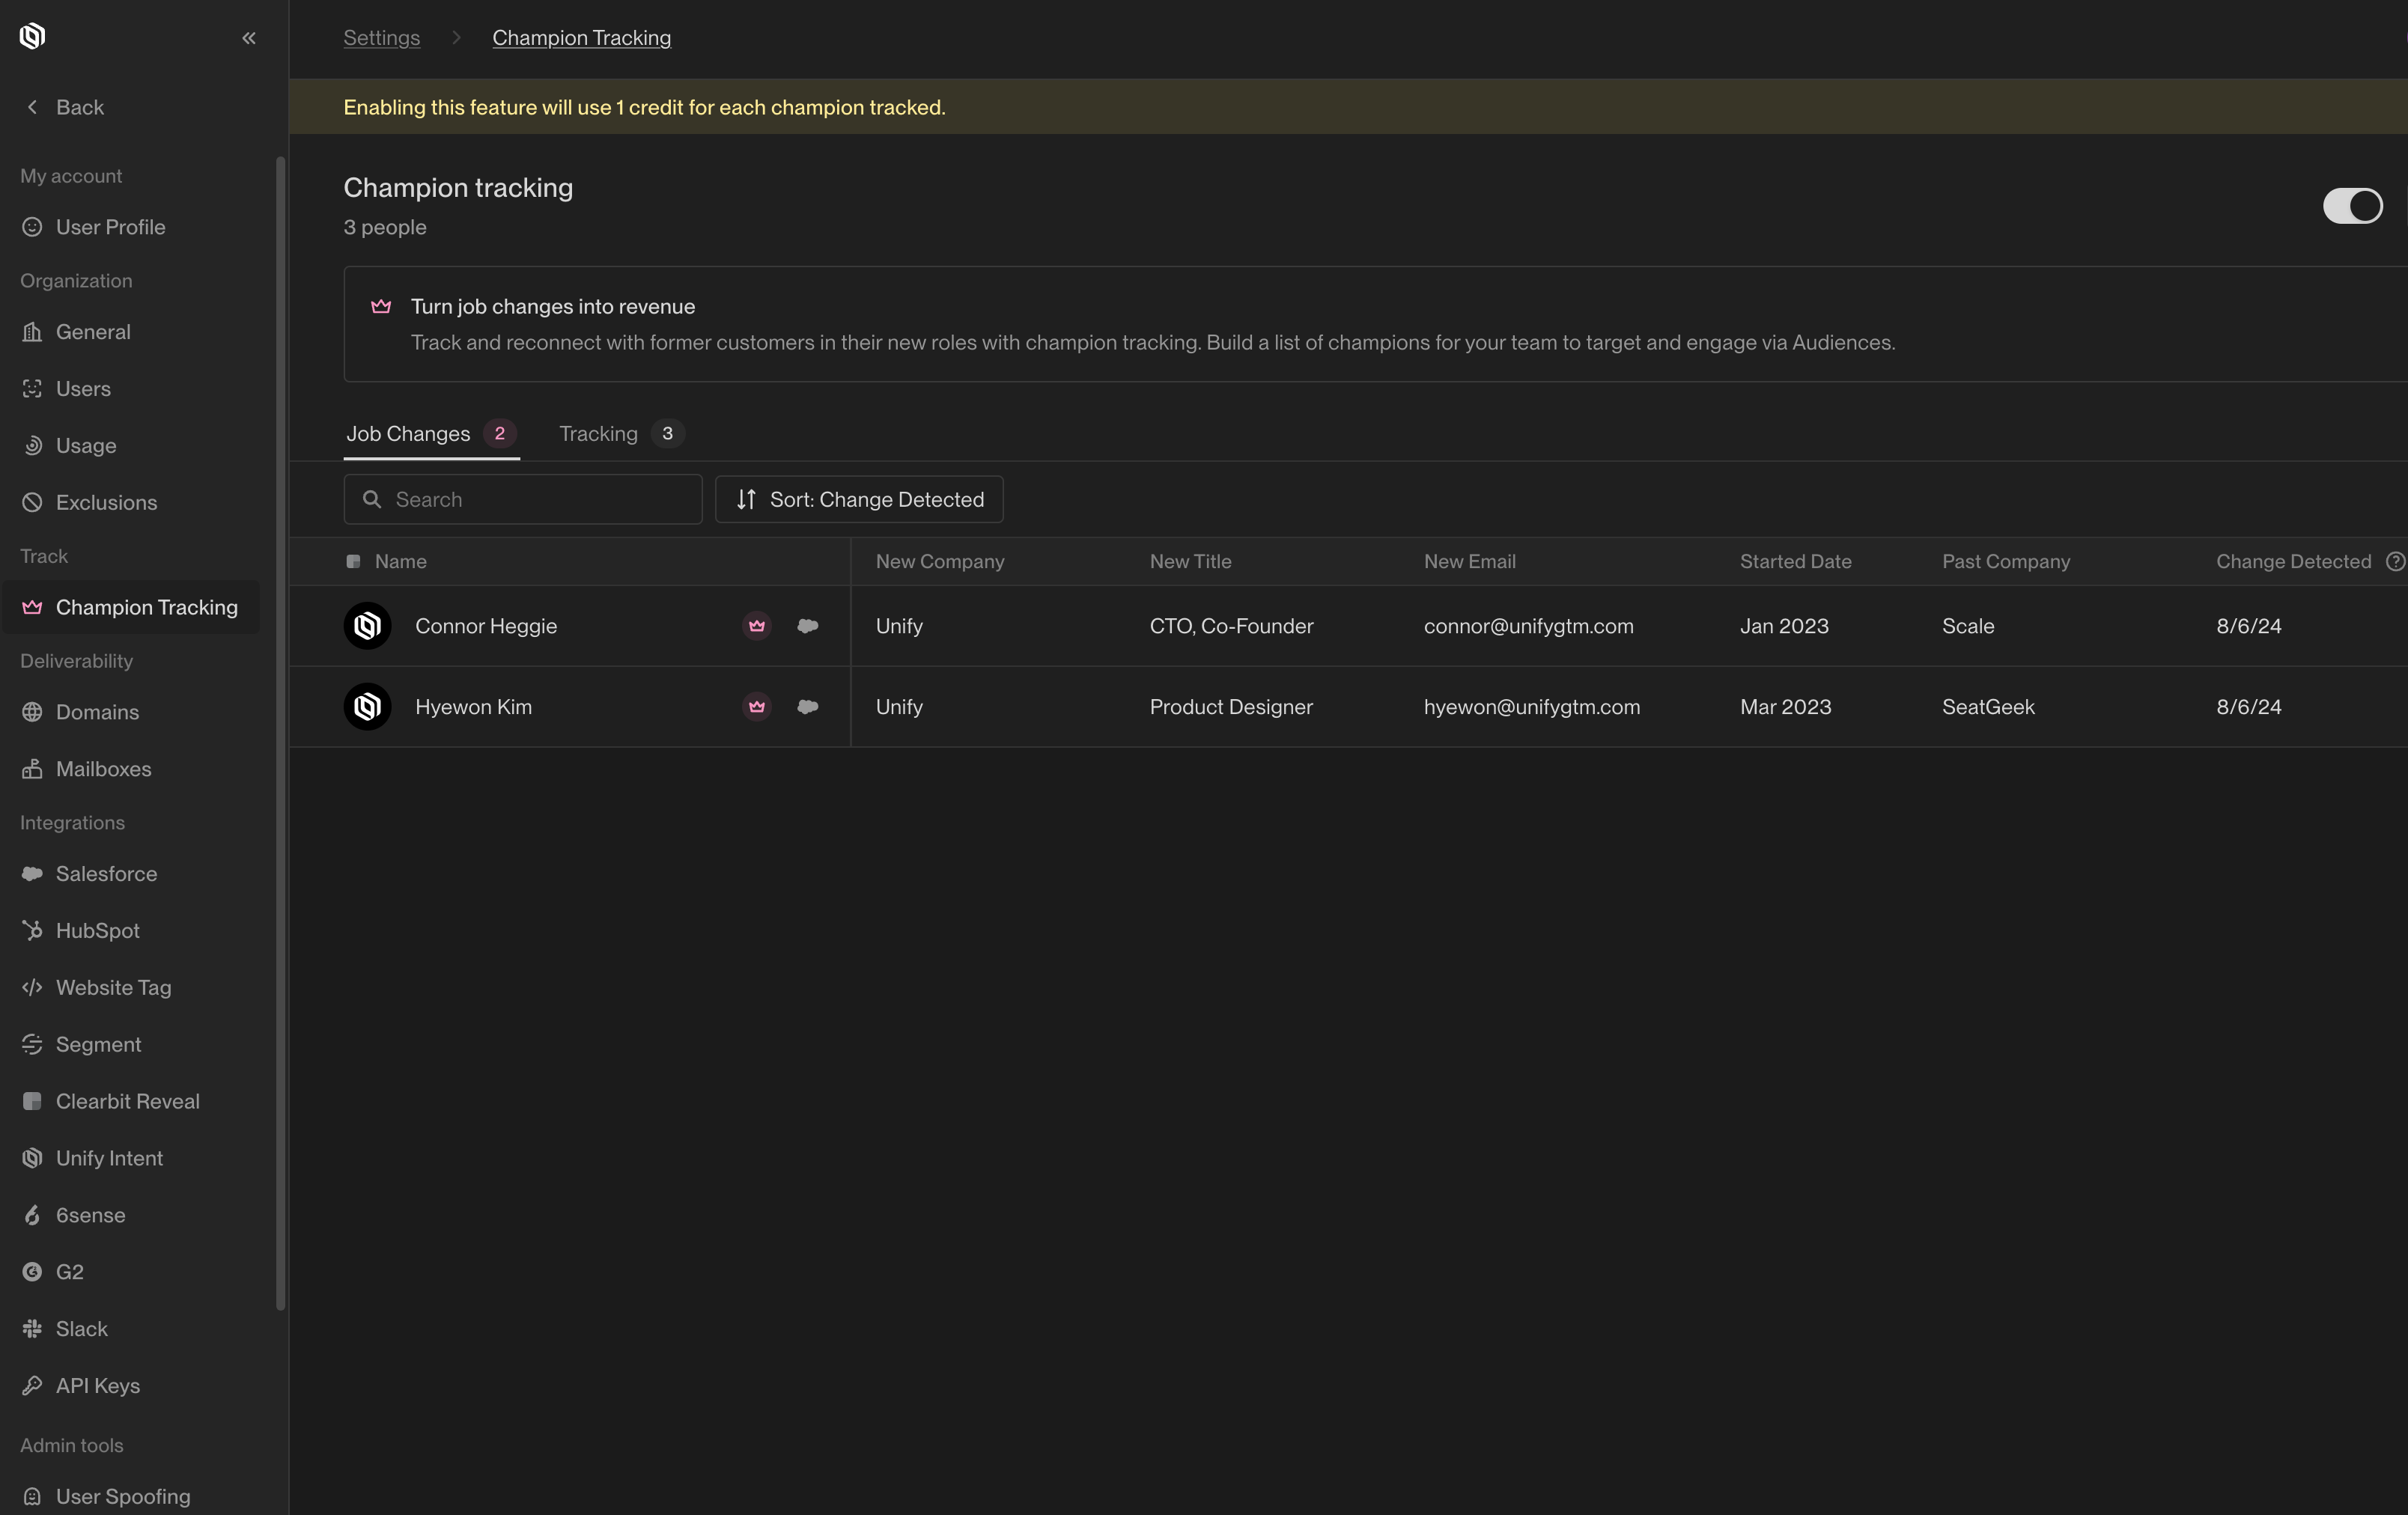Click the Domains globe icon
This screenshot has width=2408, height=1515.
(x=32, y=712)
